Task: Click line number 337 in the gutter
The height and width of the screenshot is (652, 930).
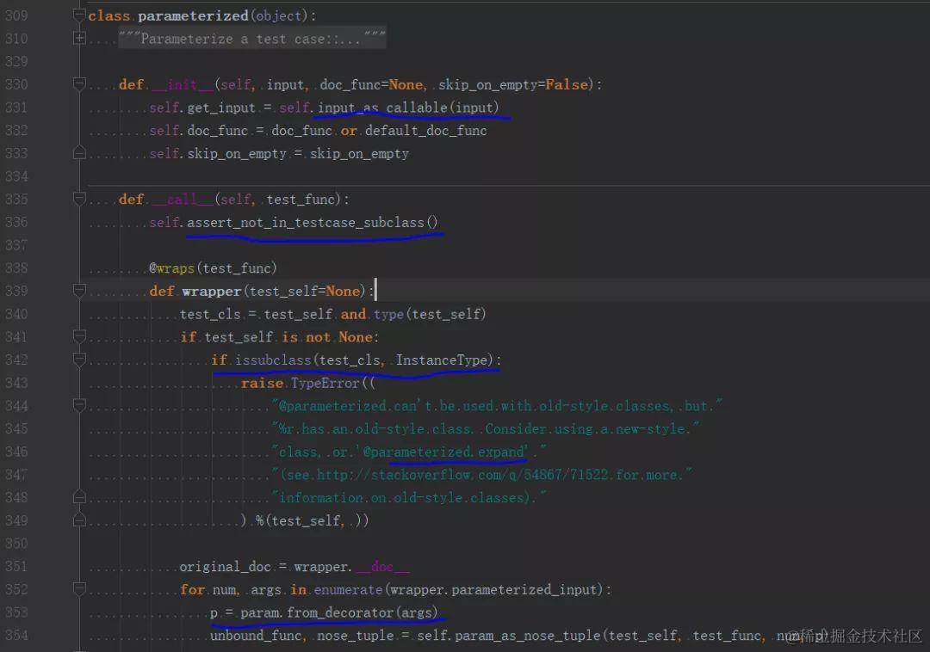Action: point(16,245)
